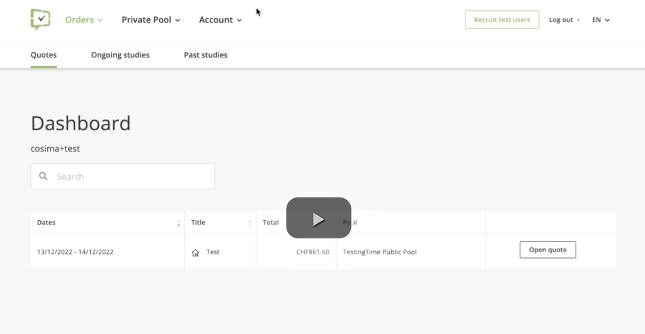645x334 pixels.
Task: Sort by the Title column arrows
Action: point(249,223)
